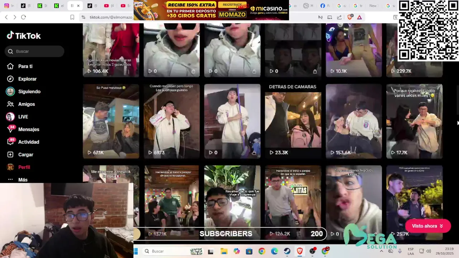Open the Cuando me roban audífonos video

(x=172, y=121)
